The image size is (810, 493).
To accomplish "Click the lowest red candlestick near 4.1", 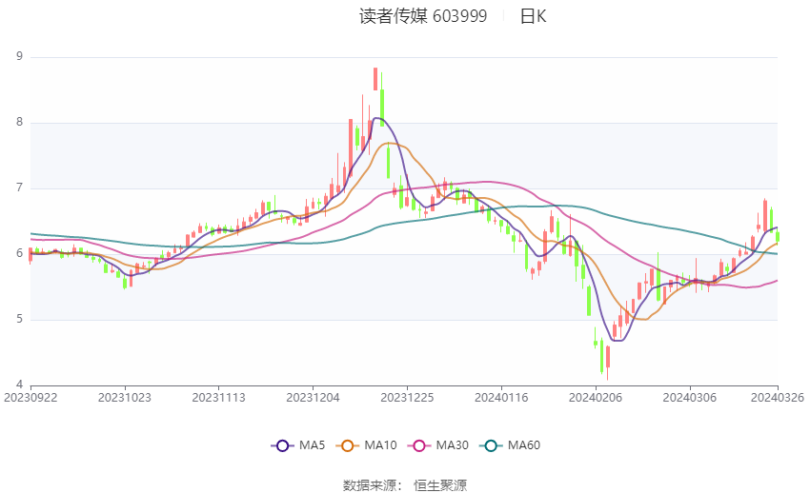I will 608,363.
